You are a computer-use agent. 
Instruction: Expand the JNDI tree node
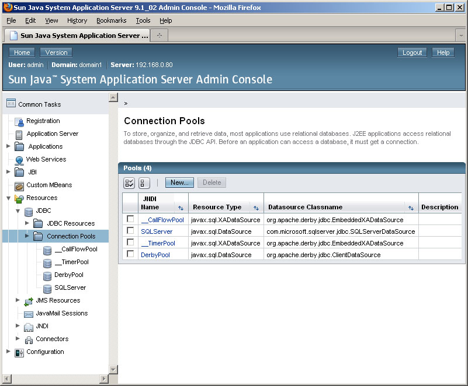pyautogui.click(x=18, y=325)
